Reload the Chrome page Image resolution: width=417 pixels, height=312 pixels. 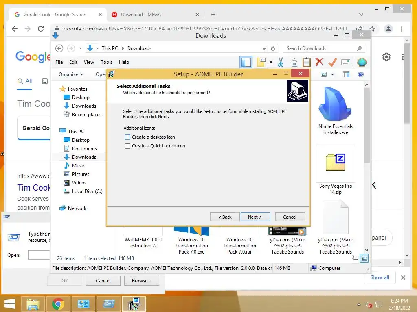click(41, 29)
